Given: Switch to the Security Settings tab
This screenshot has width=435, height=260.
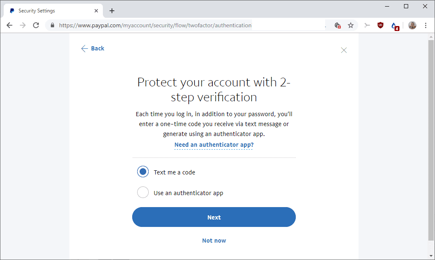Looking at the screenshot, I should [50, 10].
